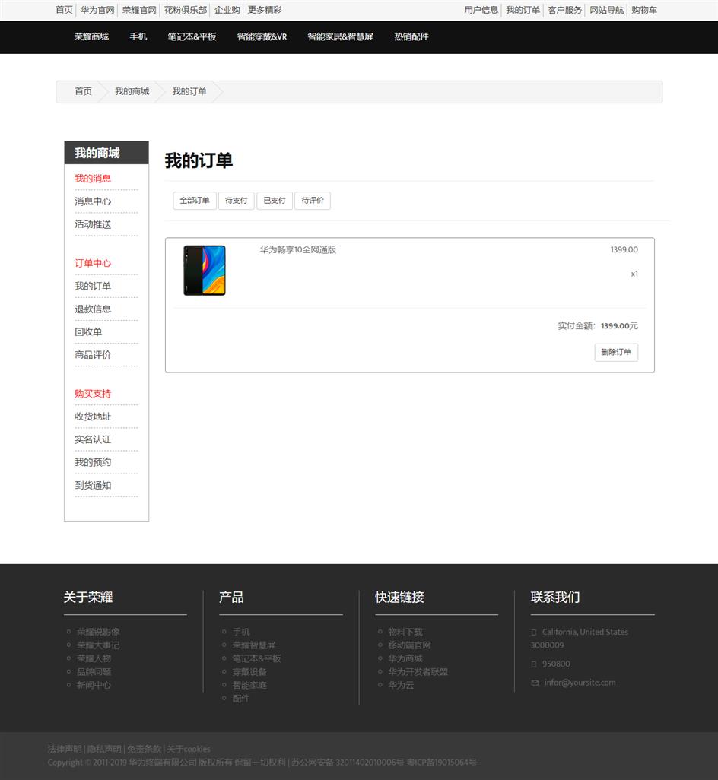This screenshot has height=780, width=718.
Task: Open 退款信息 in the sidebar
Action: click(93, 309)
